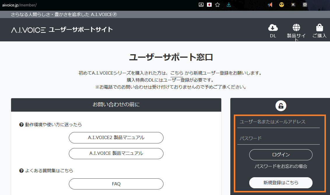This screenshot has height=195, width=330.
Task: Bookmark the page with the star icon
Action: [217, 5]
